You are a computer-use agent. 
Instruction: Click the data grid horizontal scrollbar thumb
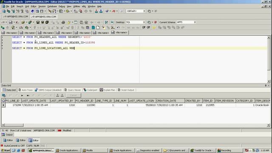pos(14,125)
